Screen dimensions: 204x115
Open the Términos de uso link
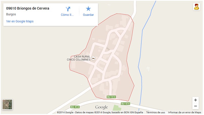coord(156,112)
